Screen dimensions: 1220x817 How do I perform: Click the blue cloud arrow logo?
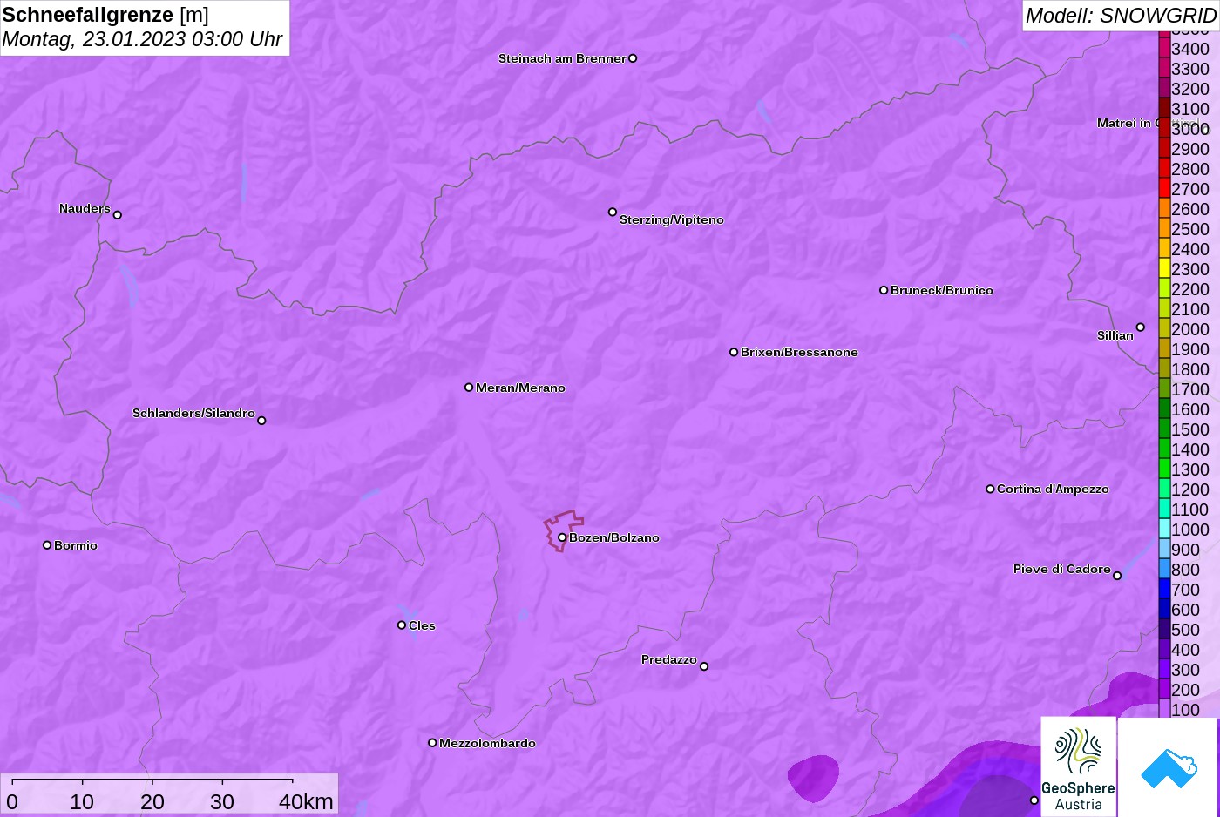click(x=1168, y=766)
